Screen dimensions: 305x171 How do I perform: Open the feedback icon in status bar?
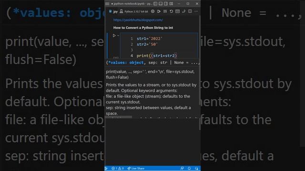pyautogui.click(x=182, y=169)
